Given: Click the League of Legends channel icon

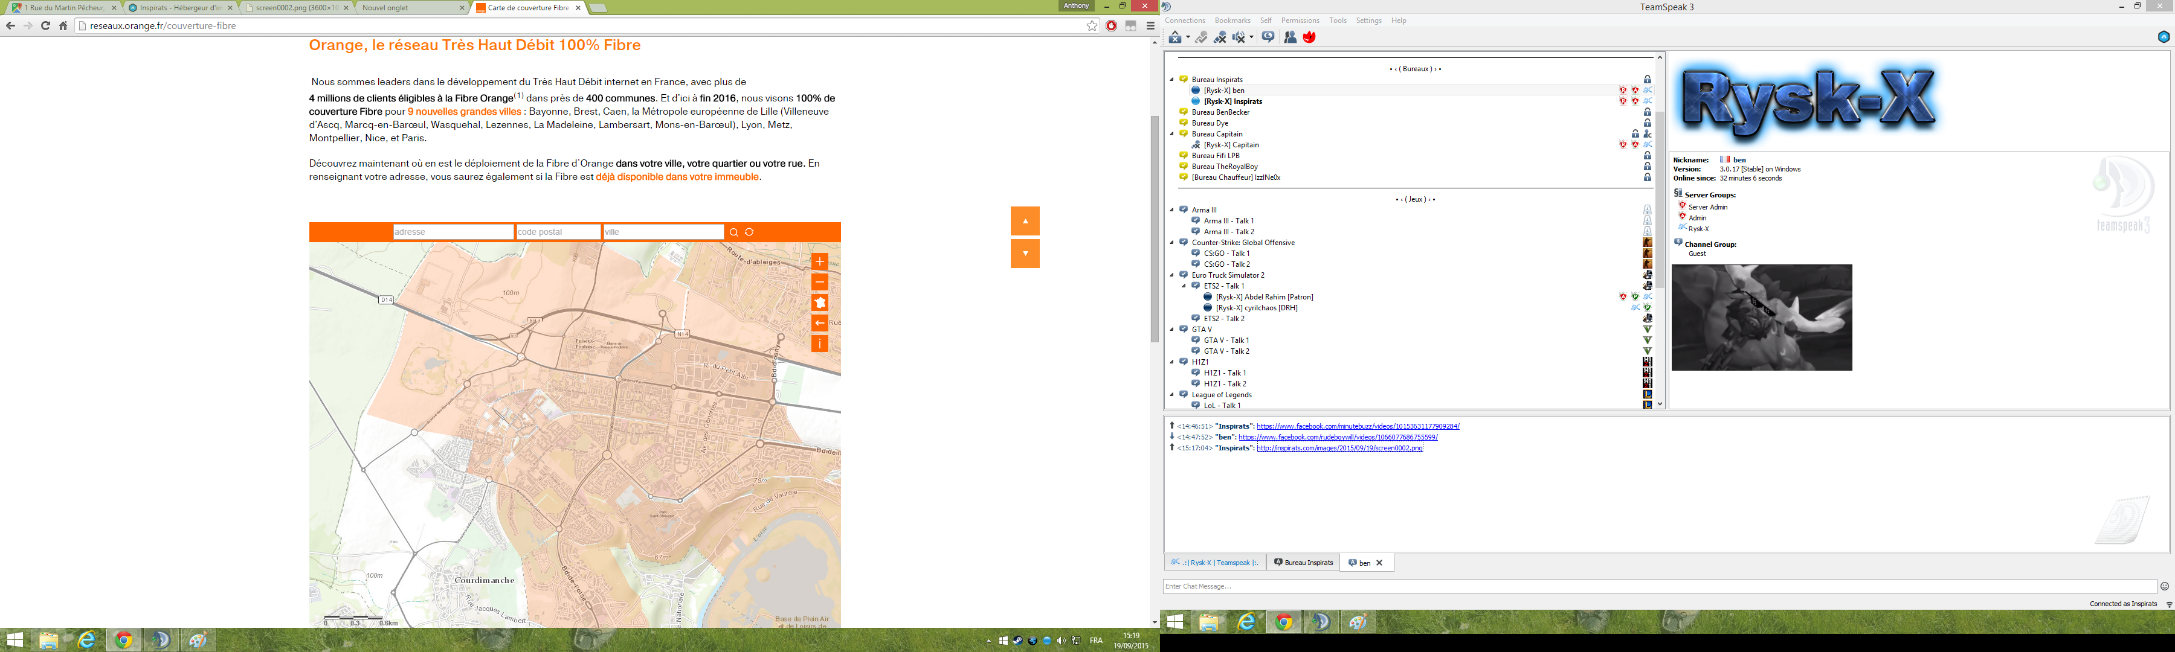Looking at the screenshot, I should coord(1648,395).
